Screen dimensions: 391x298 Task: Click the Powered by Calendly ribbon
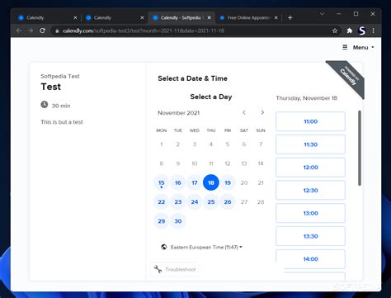(x=348, y=78)
